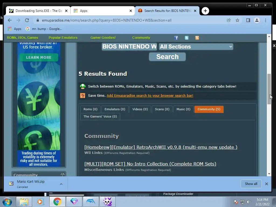Screen dimensions: 276x207
Task: Open Popular Emulators menu
Action: (x=63, y=38)
